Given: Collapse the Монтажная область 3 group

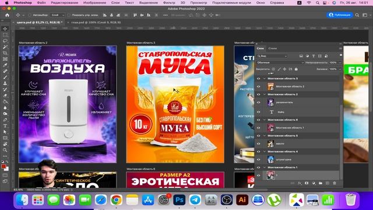Looking at the screenshot, I should (x=264, y=78).
